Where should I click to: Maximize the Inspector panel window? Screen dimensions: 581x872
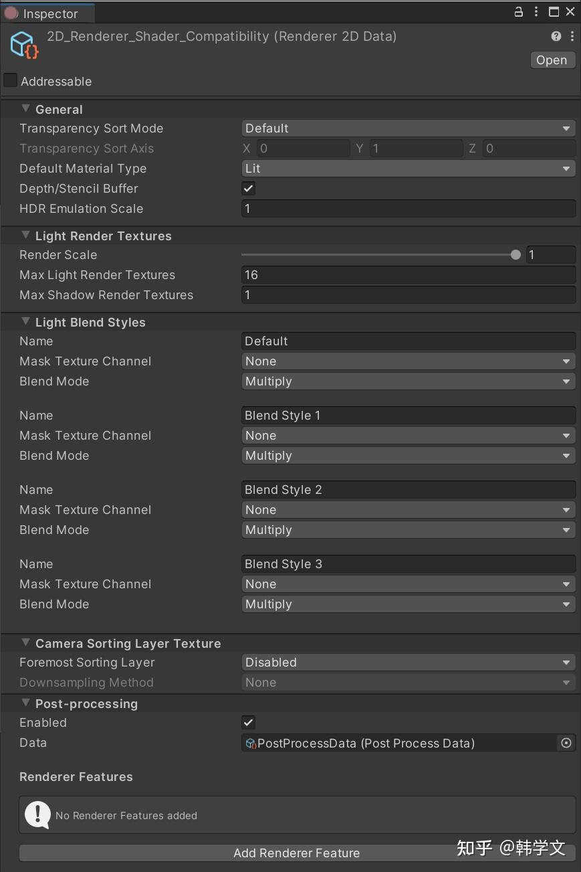click(554, 12)
